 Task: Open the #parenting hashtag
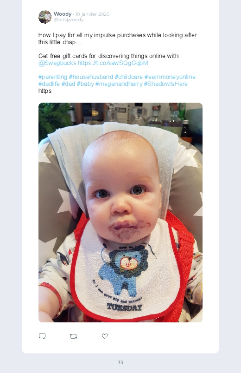pos(53,77)
